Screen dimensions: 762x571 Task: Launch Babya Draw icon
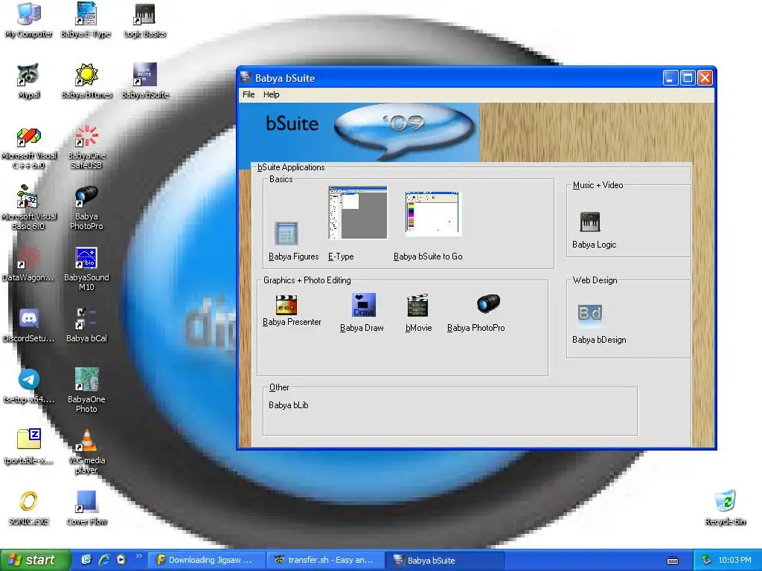tap(363, 305)
